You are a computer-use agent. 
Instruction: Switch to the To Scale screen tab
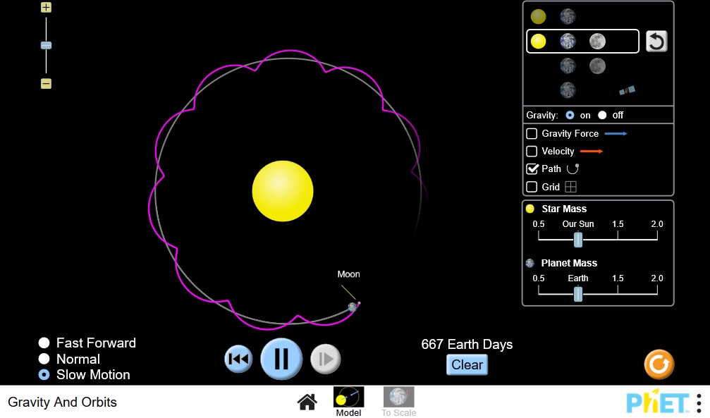point(398,402)
